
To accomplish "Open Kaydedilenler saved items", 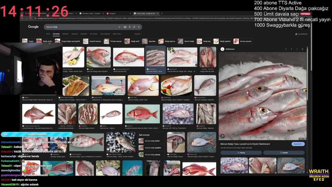I will point(302,34).
